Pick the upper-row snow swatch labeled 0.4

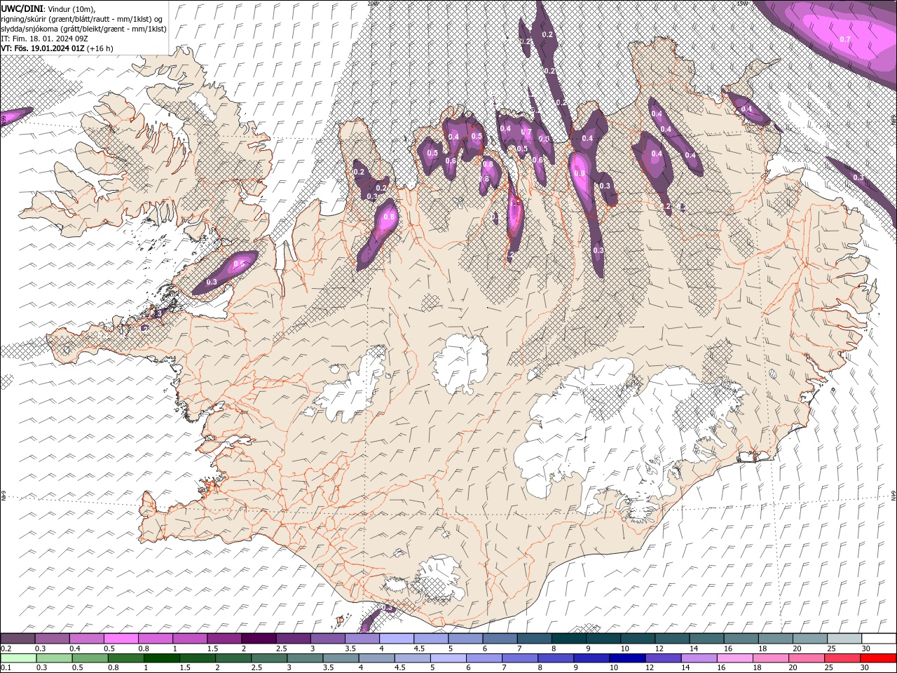(x=86, y=639)
